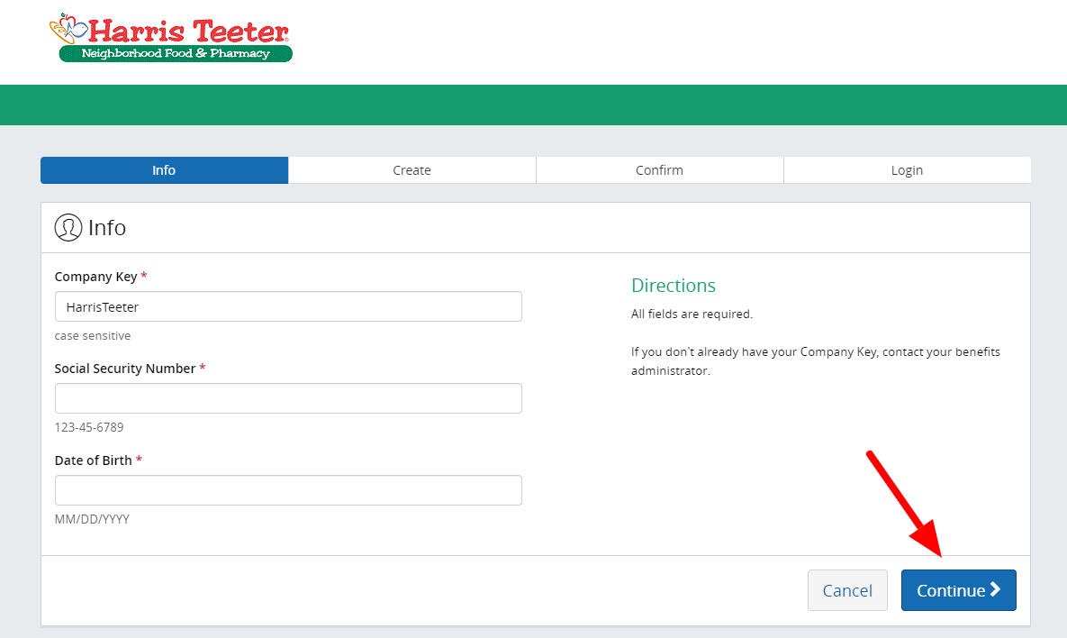Click the 'case sensitive' hint text
This screenshot has height=638, width=1067.
93,336
